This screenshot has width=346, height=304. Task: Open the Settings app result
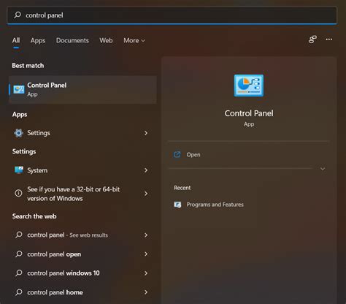click(x=82, y=133)
